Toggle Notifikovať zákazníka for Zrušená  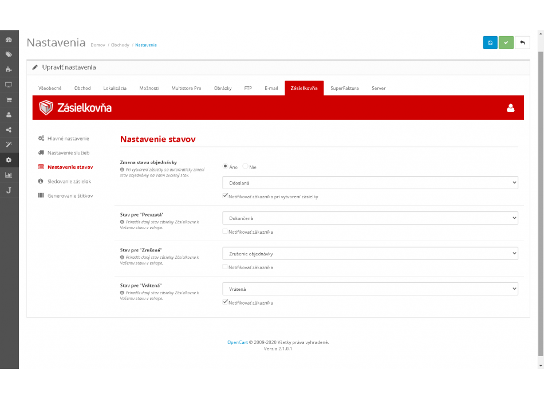tap(225, 267)
